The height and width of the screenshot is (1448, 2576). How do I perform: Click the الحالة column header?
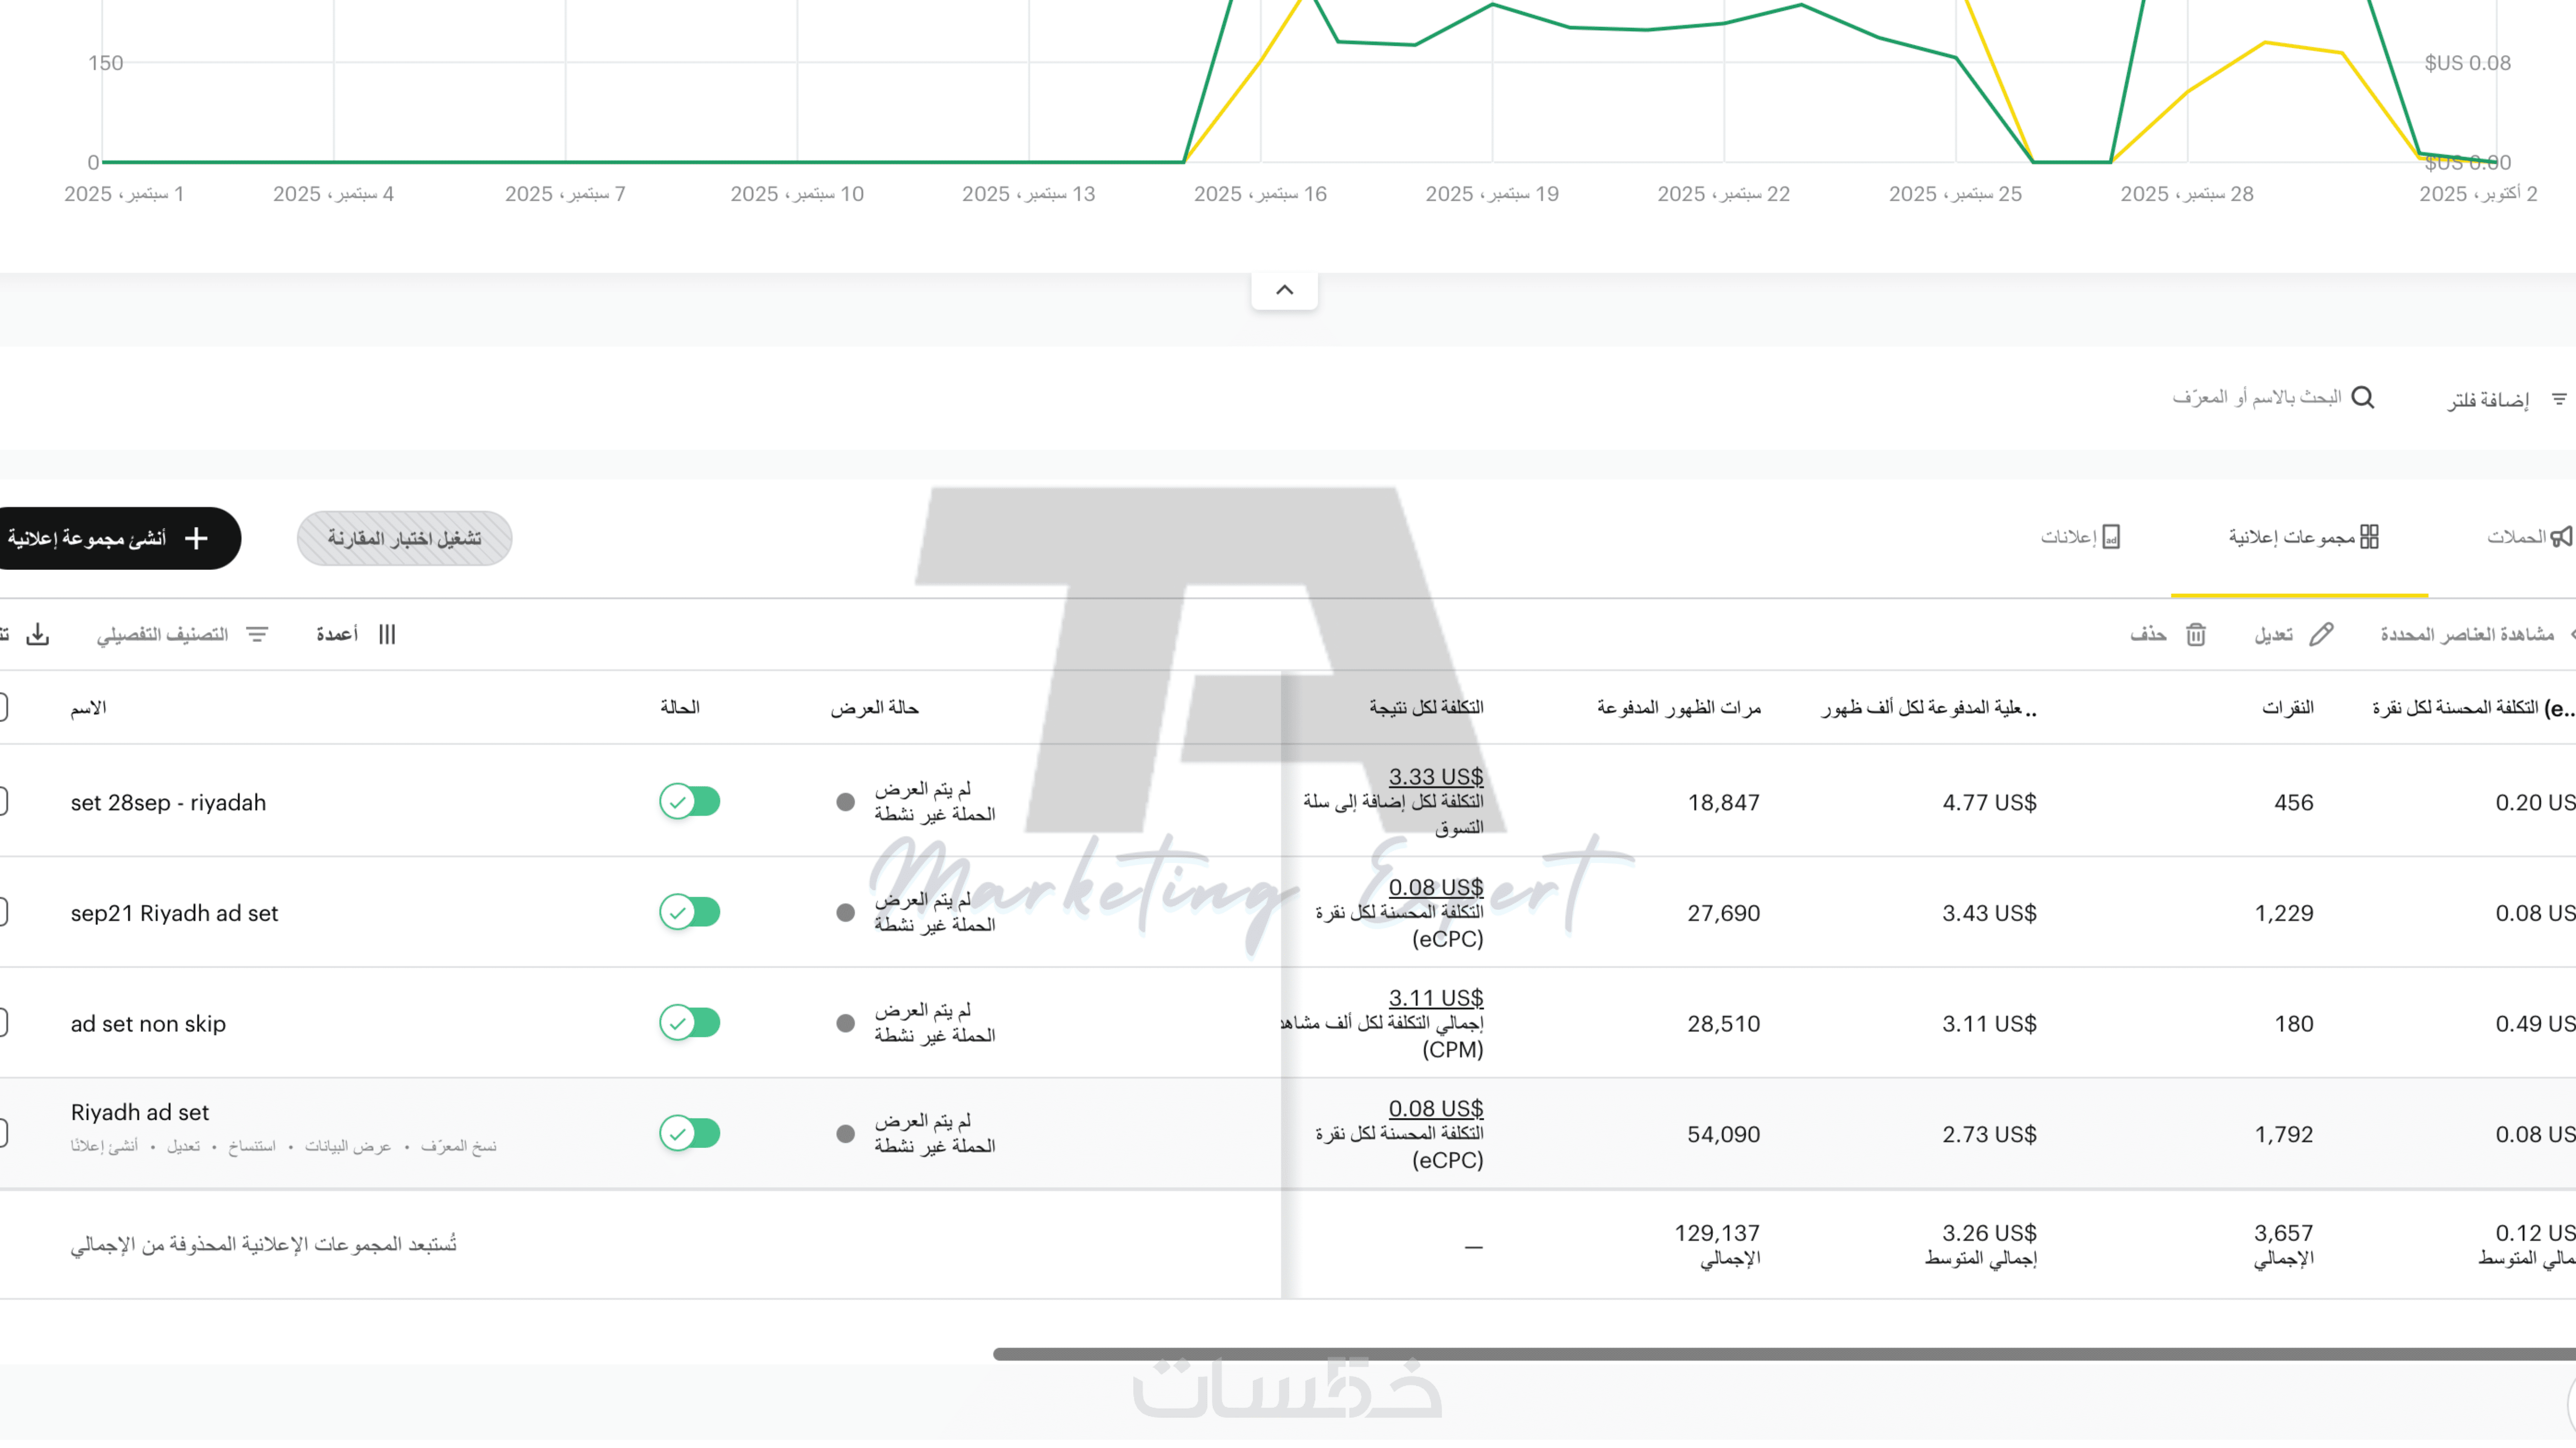click(x=680, y=707)
